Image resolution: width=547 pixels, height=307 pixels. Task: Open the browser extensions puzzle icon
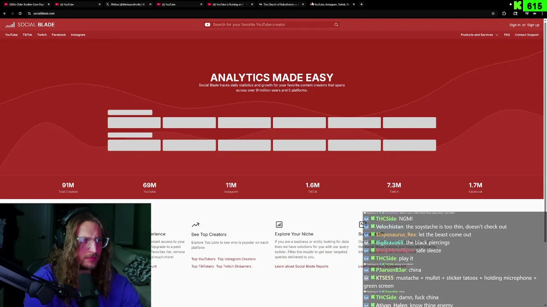coord(504,14)
